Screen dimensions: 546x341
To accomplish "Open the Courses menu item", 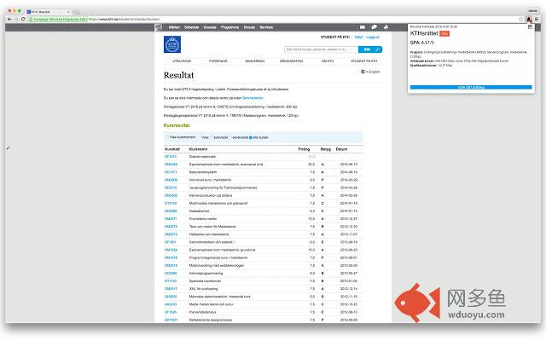I will 210,27.
